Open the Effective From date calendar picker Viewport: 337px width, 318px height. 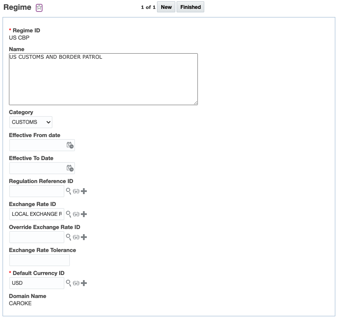(x=70, y=145)
